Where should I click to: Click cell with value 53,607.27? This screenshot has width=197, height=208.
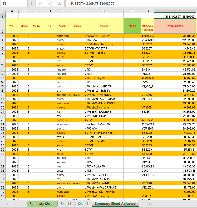175,91
